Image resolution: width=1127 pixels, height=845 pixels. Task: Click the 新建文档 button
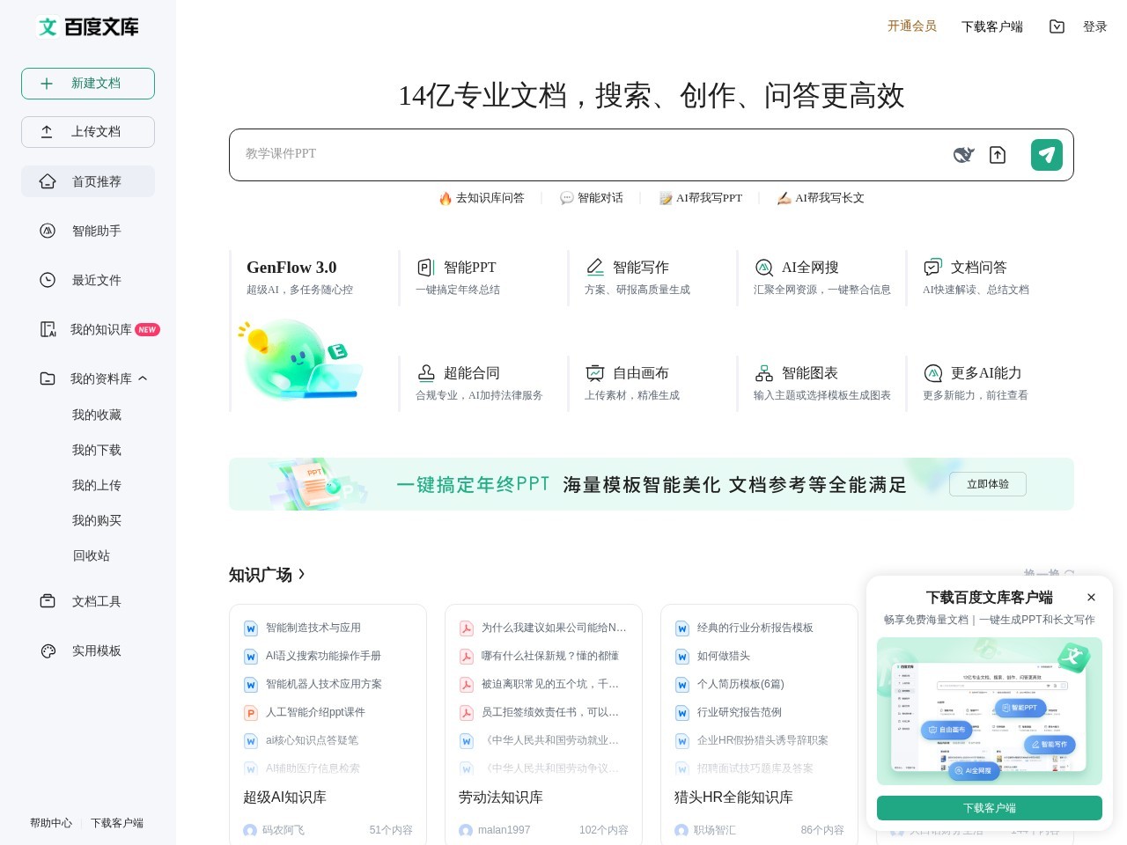[x=88, y=84]
